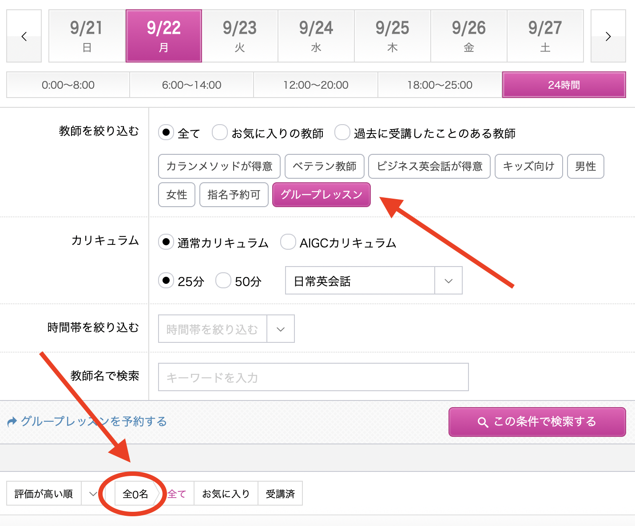The image size is (635, 526).
Task: Enable the ベテラン教師 filter tag
Action: point(324,166)
